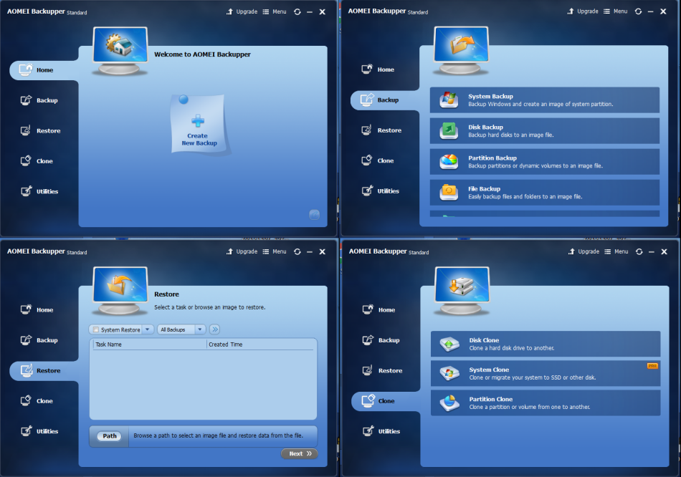681x477 pixels.
Task: Click Home icon in Restore window sidebar
Action: point(26,309)
